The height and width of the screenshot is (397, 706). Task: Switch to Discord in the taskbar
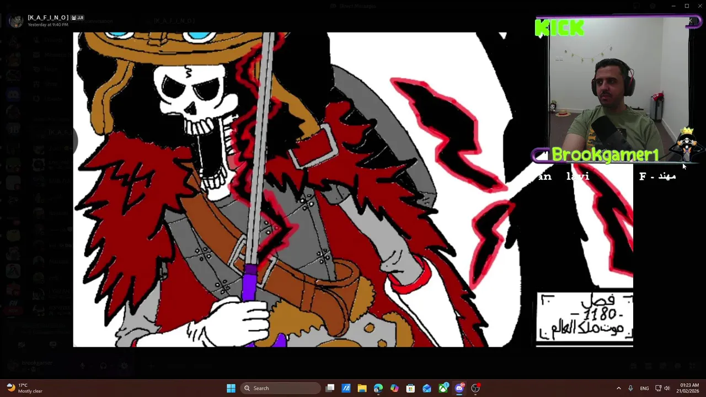pos(459,388)
